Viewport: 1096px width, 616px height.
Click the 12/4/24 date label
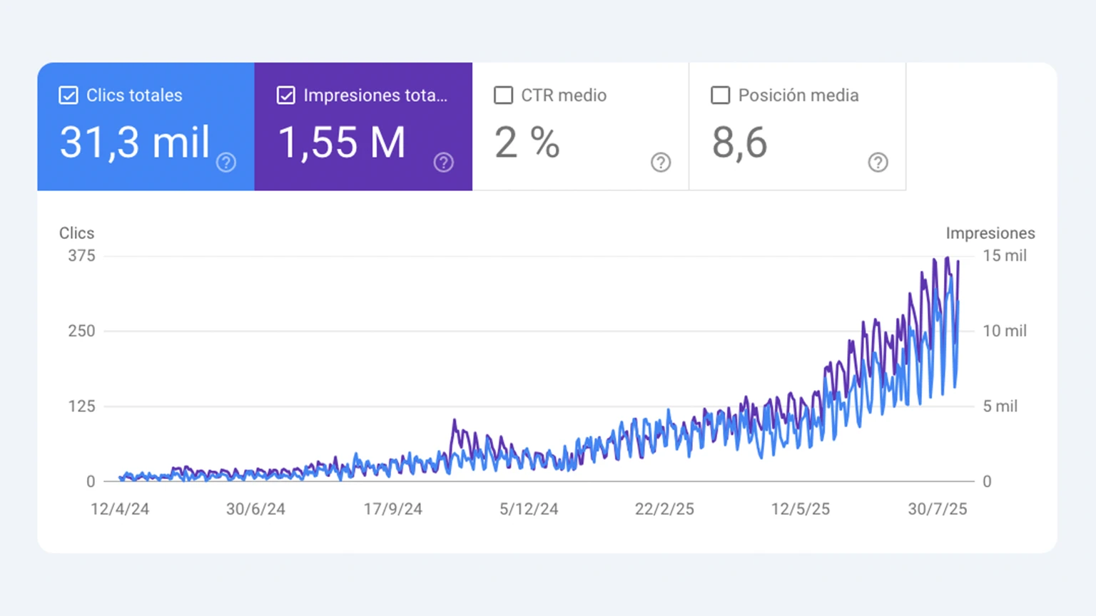pos(120,509)
